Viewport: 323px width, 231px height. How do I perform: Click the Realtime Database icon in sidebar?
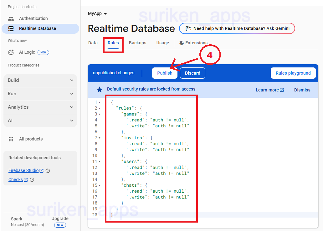pyautogui.click(x=11, y=28)
